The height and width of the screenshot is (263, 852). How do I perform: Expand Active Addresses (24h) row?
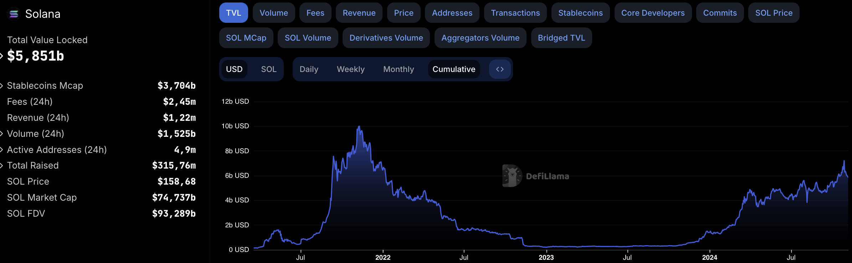tap(1, 150)
